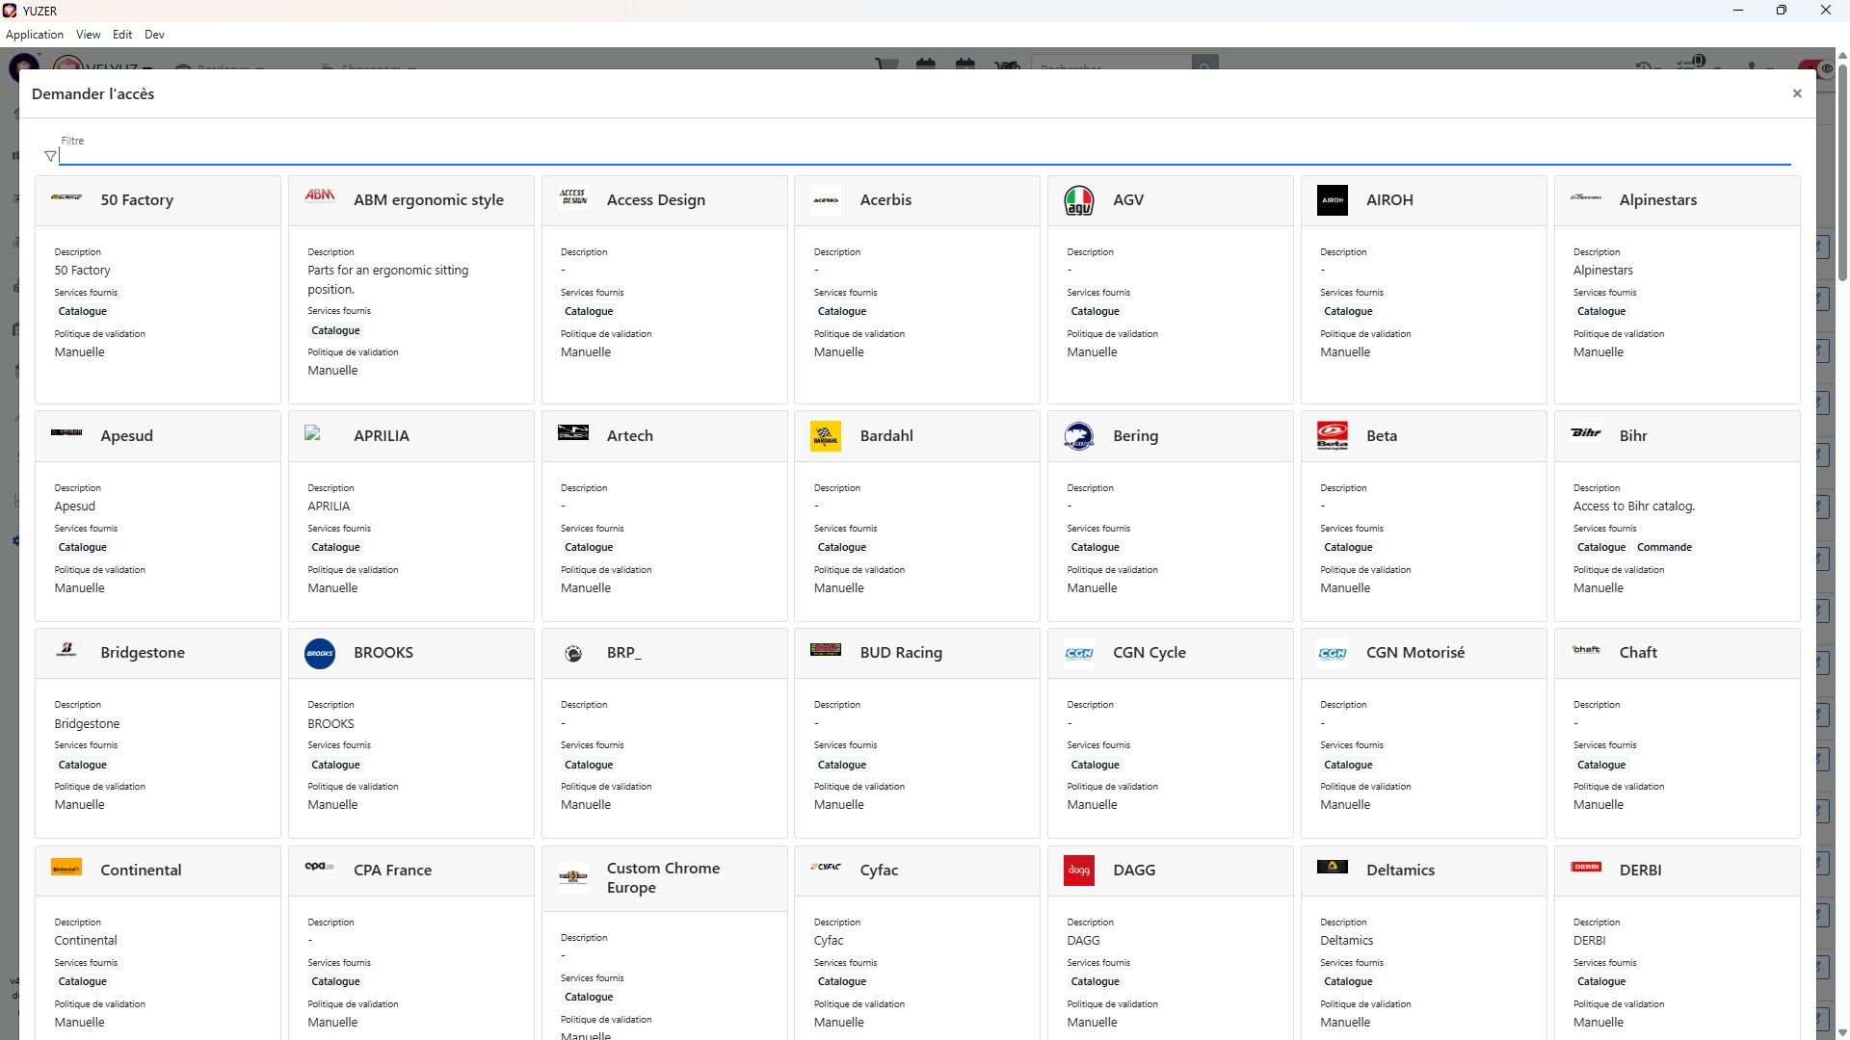Click the AIROH brand logo
The image size is (1850, 1040).
coord(1332,200)
